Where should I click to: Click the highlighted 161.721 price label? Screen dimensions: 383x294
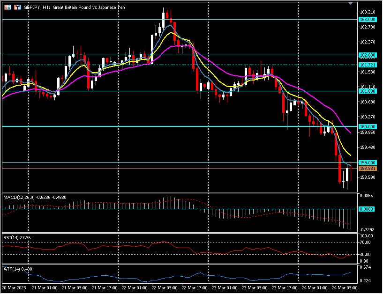367,64
